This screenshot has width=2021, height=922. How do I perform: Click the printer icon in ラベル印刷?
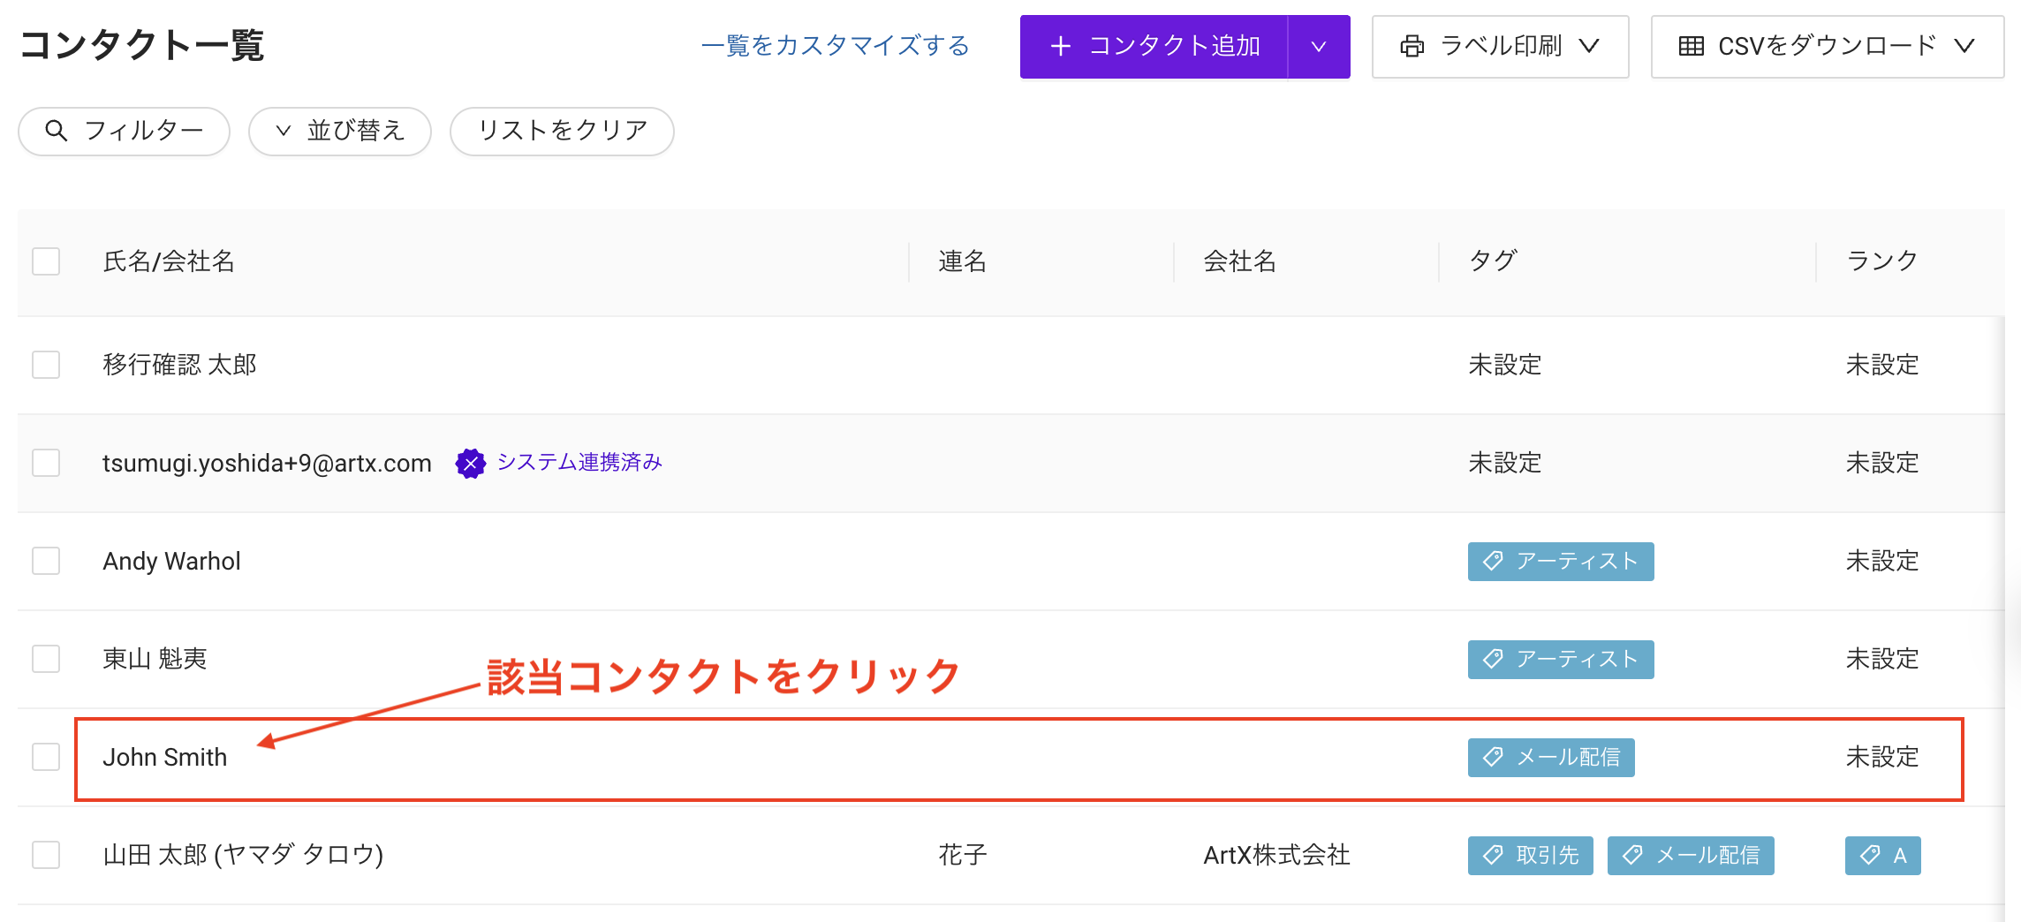pos(1412,47)
